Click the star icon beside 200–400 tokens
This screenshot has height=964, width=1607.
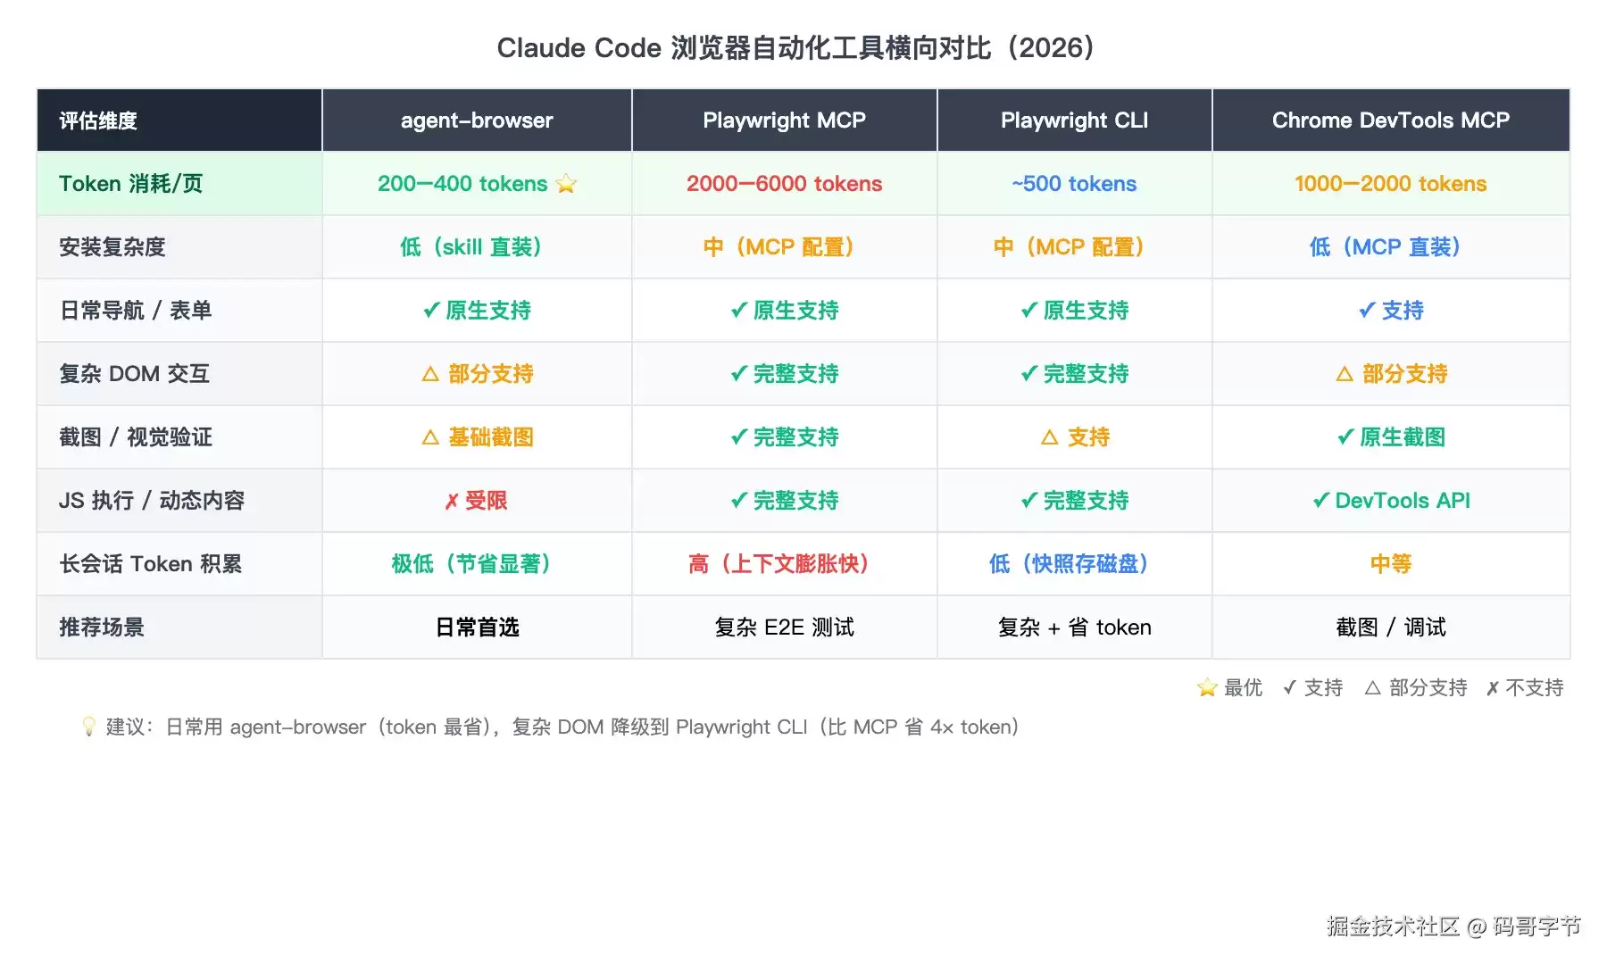[x=566, y=184]
